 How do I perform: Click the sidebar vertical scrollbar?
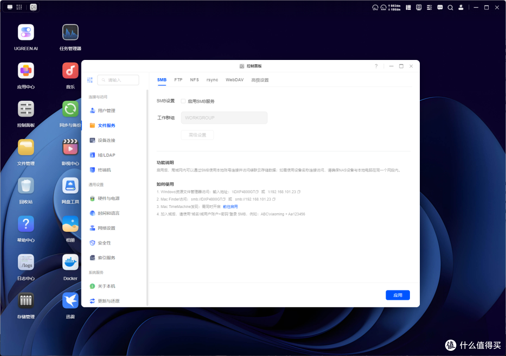coord(148,198)
